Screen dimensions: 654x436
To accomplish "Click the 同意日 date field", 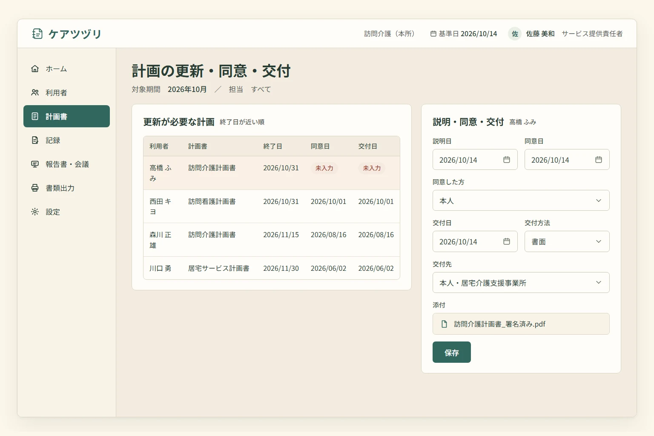I will 567,160.
